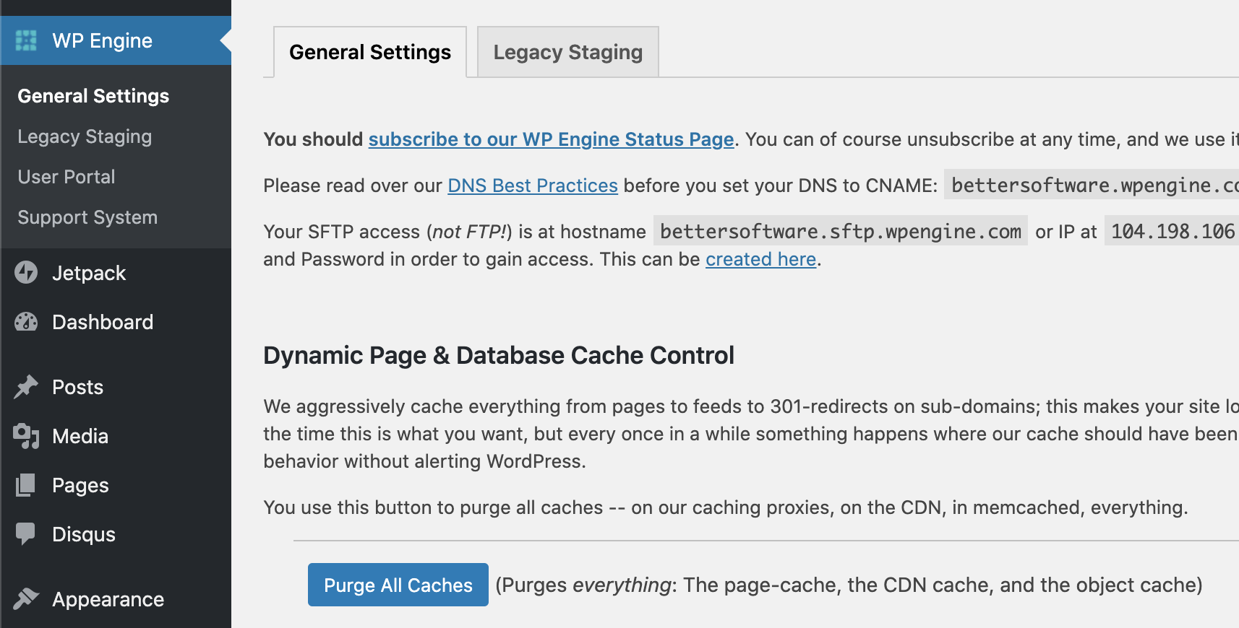The height and width of the screenshot is (628, 1239).
Task: Click the Jetpack lightning bolt icon
Action: pos(26,273)
